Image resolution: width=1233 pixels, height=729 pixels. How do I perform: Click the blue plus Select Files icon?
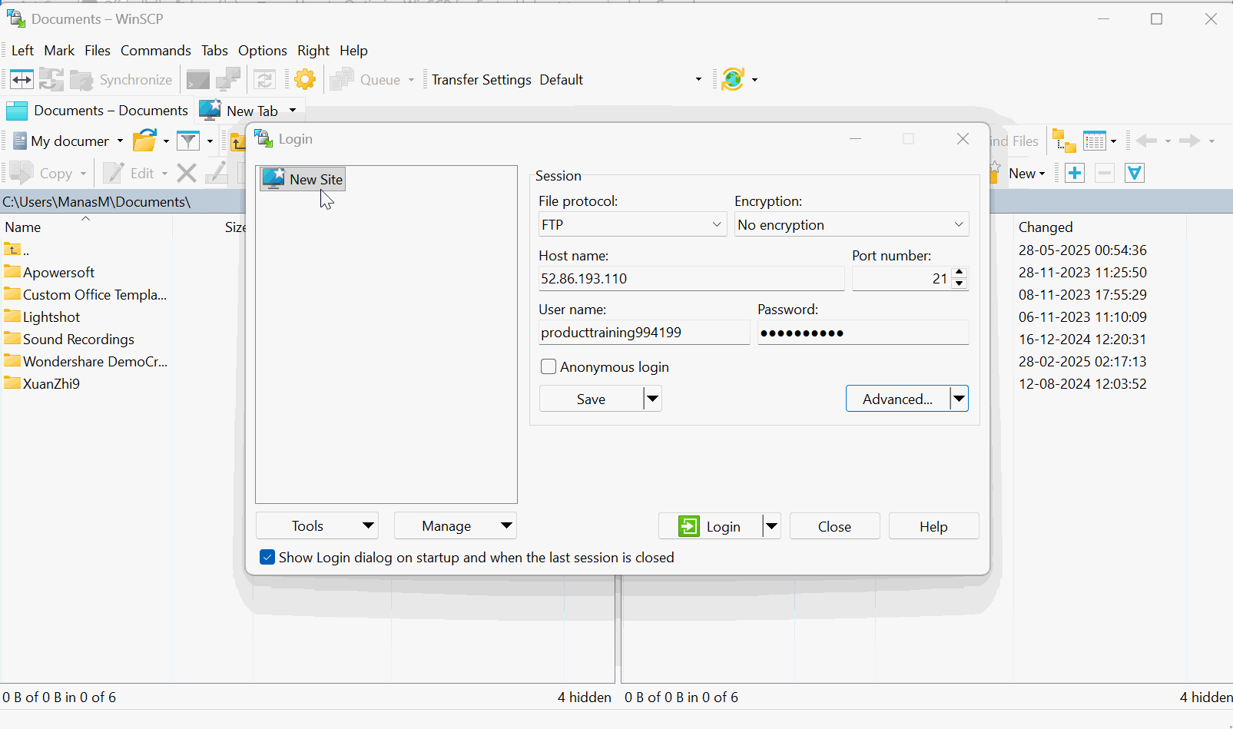[1075, 174]
